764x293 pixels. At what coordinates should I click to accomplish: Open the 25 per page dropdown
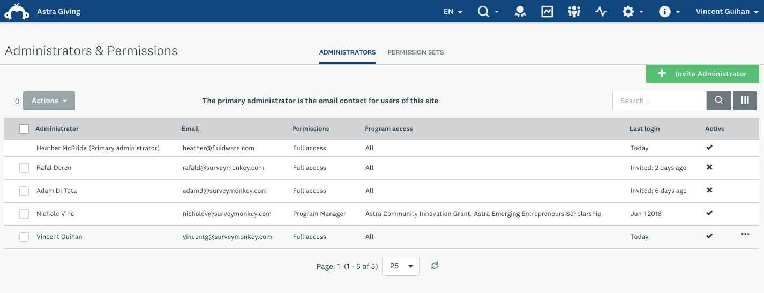401,266
